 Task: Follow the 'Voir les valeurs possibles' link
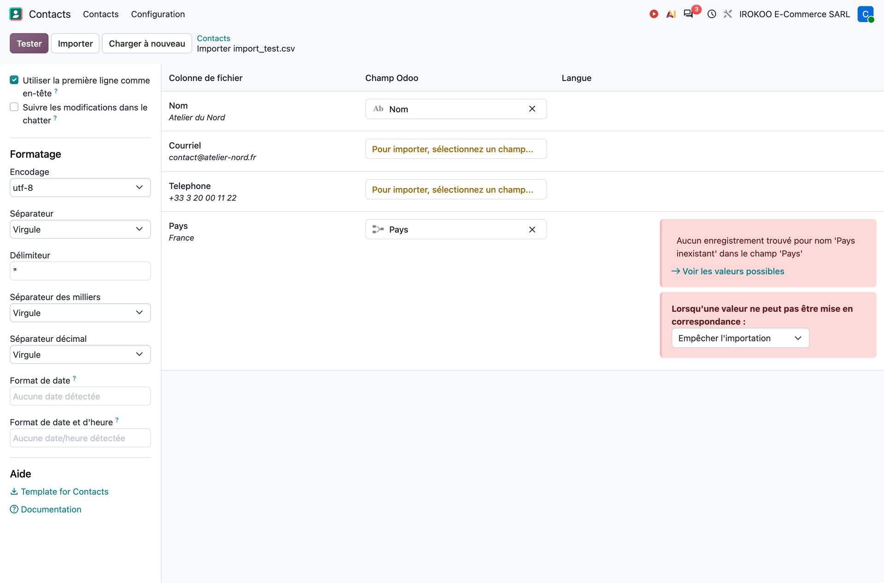tap(728, 271)
